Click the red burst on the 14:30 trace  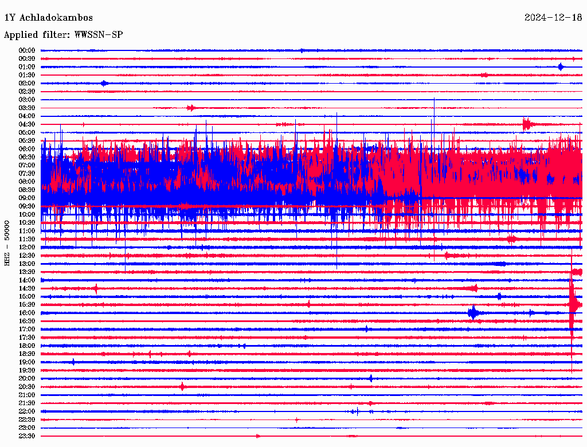coord(473,288)
